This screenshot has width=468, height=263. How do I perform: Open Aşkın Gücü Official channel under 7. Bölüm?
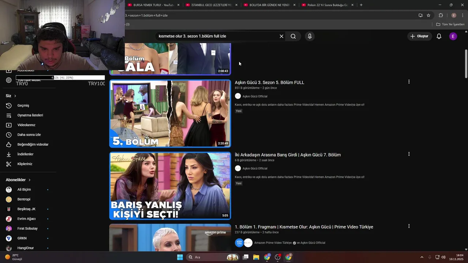(x=255, y=168)
